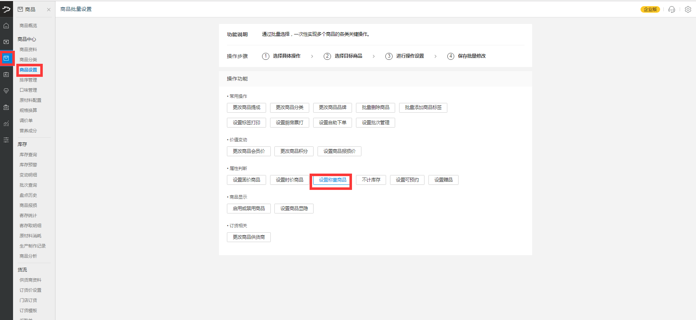The image size is (696, 320).
Task: Open 生产制作记录 menu item
Action: tap(33, 246)
